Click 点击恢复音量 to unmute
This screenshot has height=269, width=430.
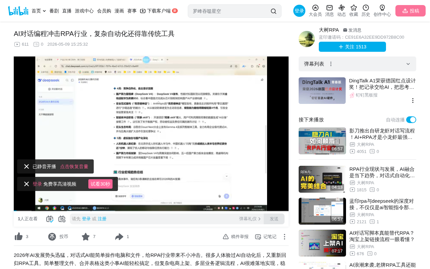(x=74, y=166)
